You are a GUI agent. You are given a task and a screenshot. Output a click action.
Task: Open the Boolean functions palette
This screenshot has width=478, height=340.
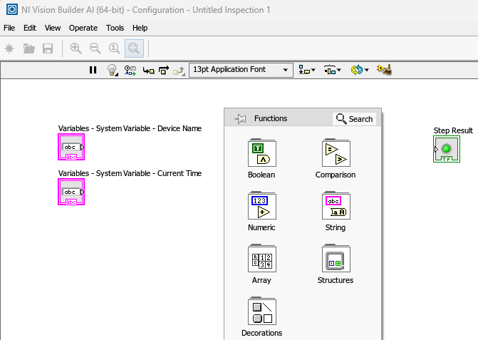(262, 153)
